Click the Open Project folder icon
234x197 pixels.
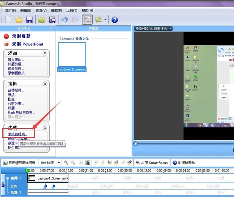pyautogui.click(x=19, y=20)
